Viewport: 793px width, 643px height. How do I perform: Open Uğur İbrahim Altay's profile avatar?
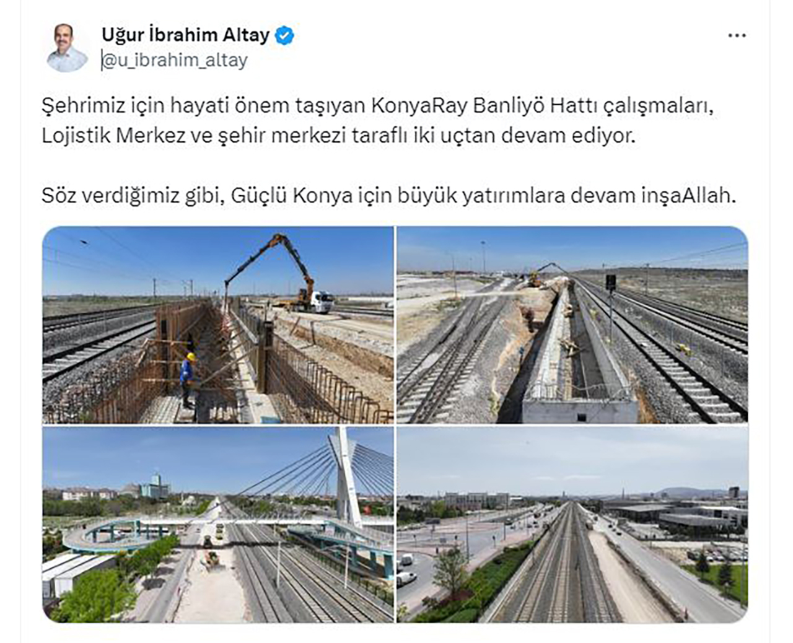(67, 48)
